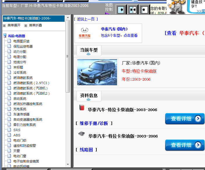205x170 pixels.
Task: Click the arrow icon on second 查看详细 button
Action: [x=198, y=145]
